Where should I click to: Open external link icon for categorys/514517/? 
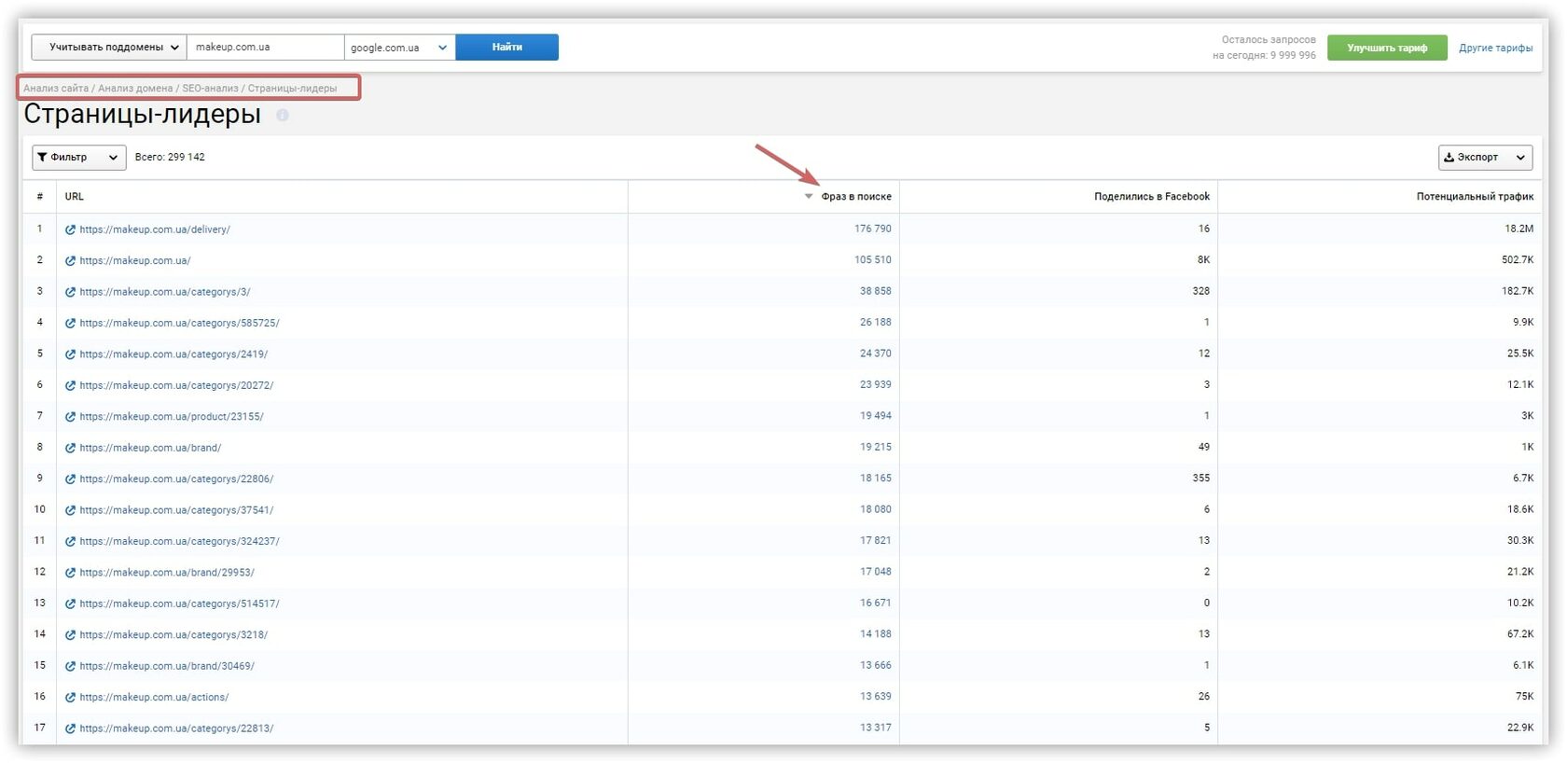pos(70,604)
